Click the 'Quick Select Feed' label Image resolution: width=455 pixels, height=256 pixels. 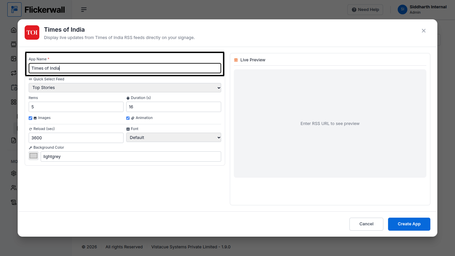[x=49, y=79]
